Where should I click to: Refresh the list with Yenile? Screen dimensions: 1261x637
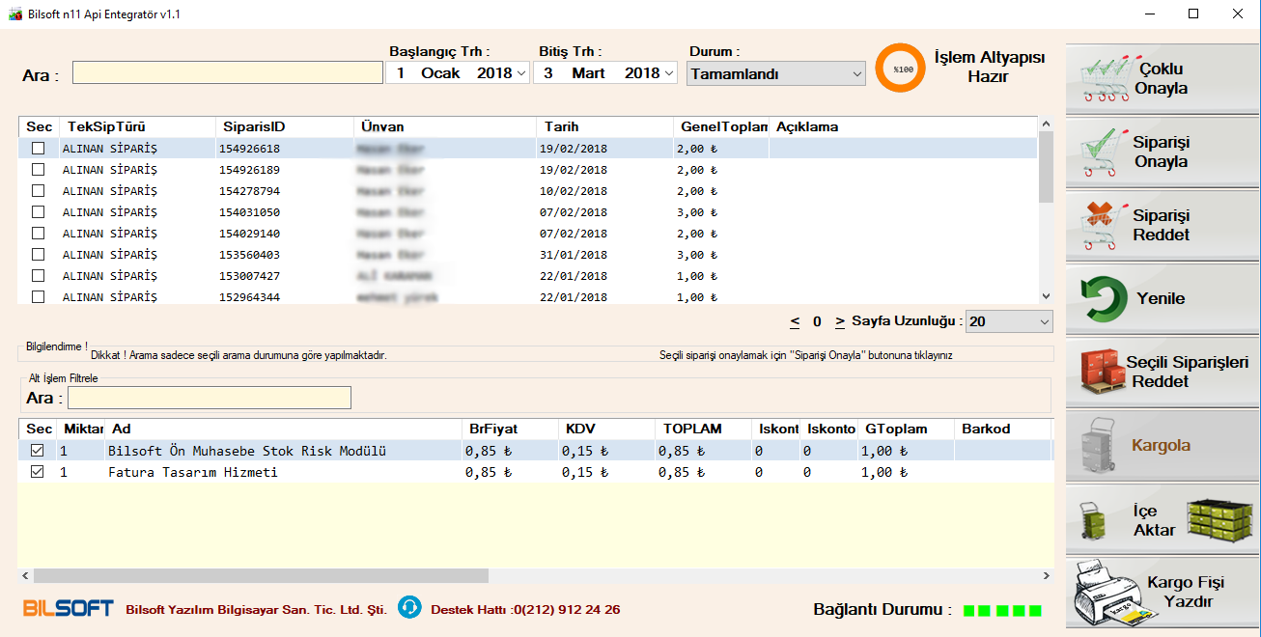click(x=1163, y=298)
